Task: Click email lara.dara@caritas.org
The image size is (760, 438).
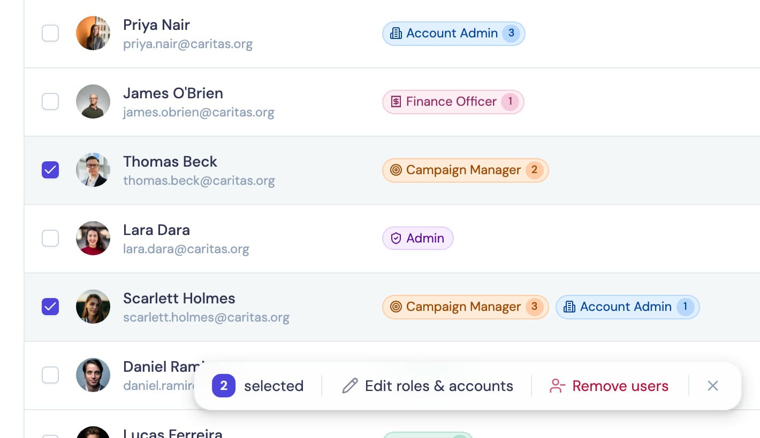Action: 186,249
